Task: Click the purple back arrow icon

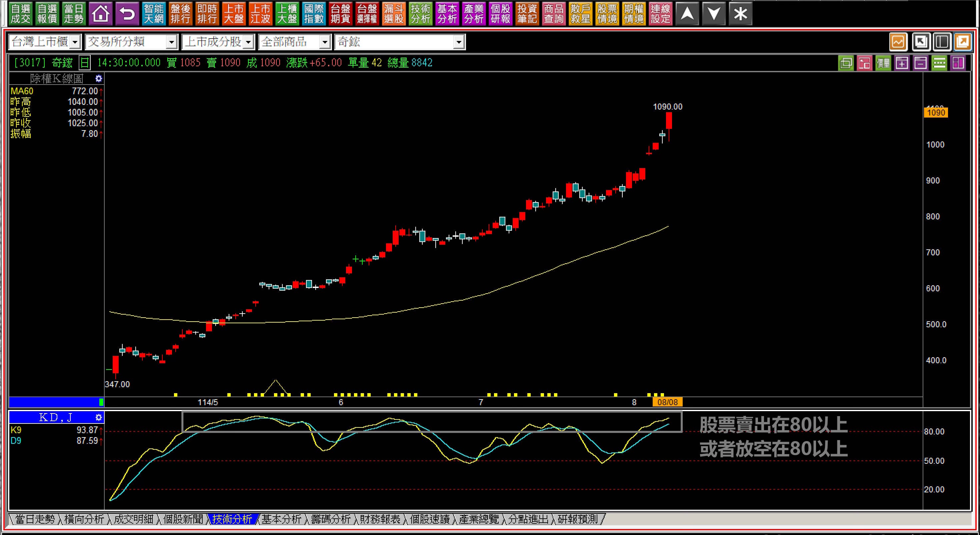Action: pyautogui.click(x=127, y=14)
